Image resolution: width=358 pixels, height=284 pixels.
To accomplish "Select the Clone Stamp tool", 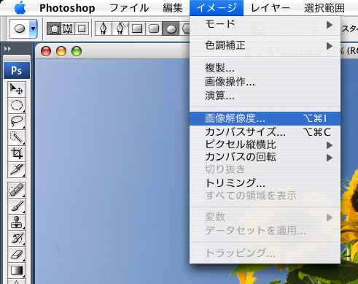I will [17, 222].
